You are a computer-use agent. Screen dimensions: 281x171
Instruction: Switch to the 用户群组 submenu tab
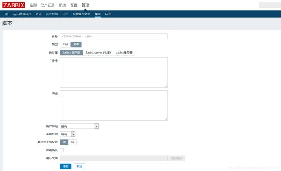[52, 14]
